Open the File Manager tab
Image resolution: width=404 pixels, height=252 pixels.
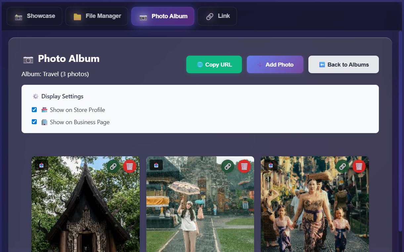[x=97, y=16]
